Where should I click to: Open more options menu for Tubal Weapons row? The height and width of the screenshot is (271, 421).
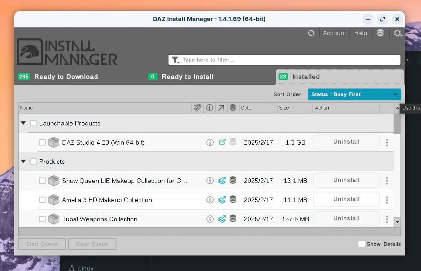[387, 219]
